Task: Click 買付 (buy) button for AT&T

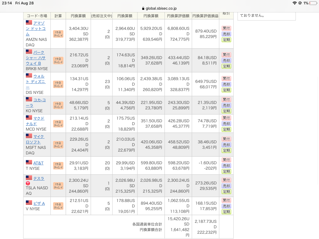Action: 226,160
